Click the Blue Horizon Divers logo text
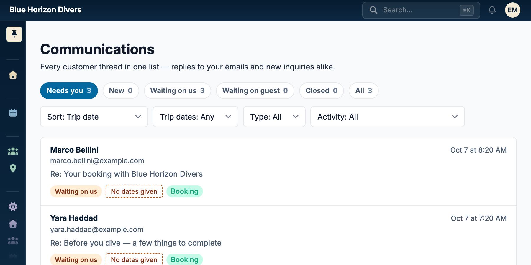 pos(45,10)
